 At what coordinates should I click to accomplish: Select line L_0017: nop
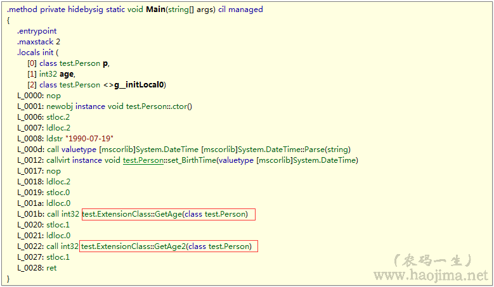pyautogui.click(x=39, y=171)
